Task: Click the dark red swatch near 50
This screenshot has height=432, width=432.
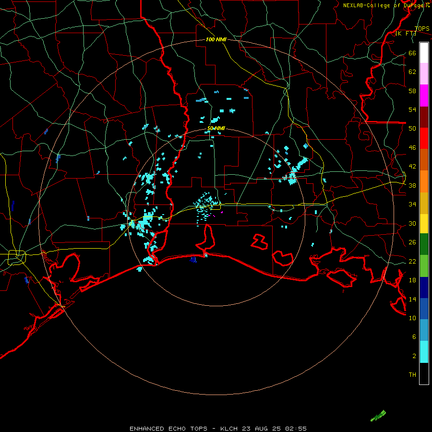Action: [424, 117]
